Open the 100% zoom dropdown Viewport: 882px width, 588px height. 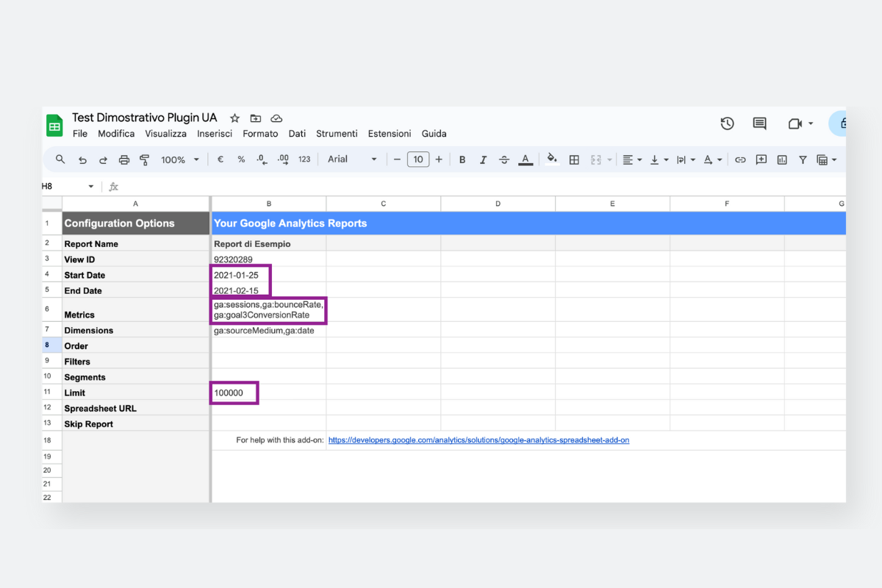click(180, 159)
